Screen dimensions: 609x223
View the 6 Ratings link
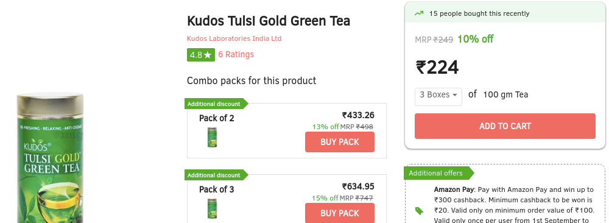pyautogui.click(x=236, y=54)
